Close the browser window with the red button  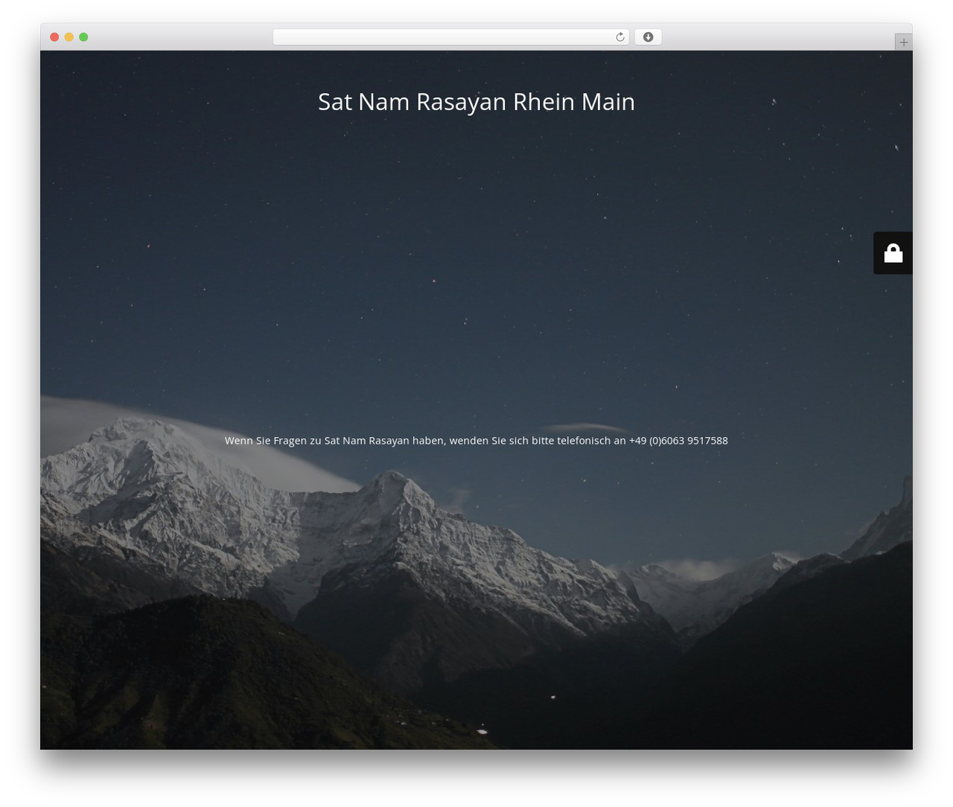[54, 37]
